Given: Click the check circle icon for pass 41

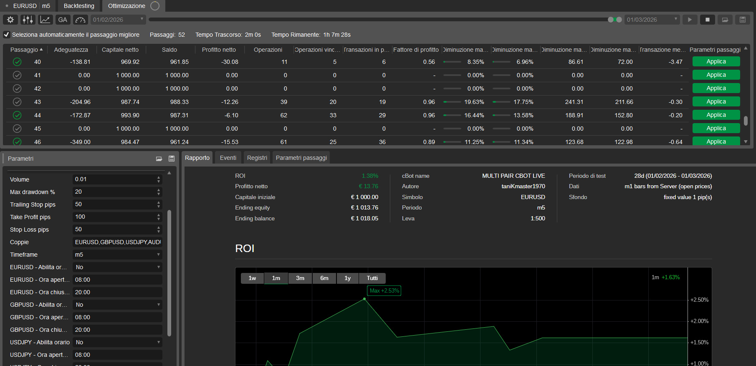Looking at the screenshot, I should tap(17, 75).
